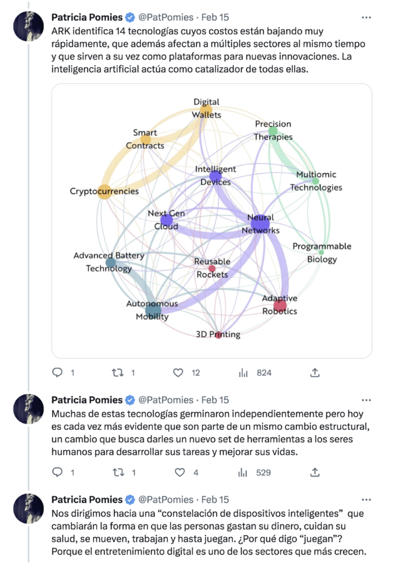The image size is (395, 570).
Task: Open more options menu on first tweet
Action: click(x=366, y=17)
